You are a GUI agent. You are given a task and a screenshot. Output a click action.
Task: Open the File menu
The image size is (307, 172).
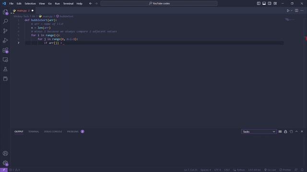pos(12,3)
